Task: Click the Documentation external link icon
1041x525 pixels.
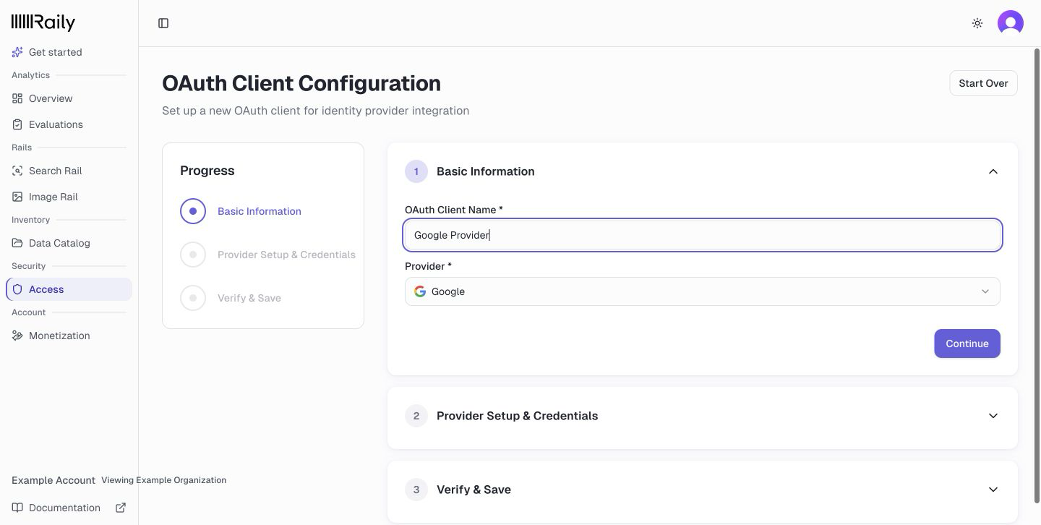Action: pyautogui.click(x=121, y=508)
